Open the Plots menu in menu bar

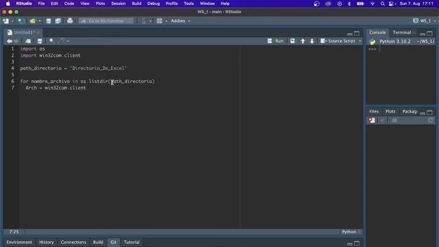100,3
